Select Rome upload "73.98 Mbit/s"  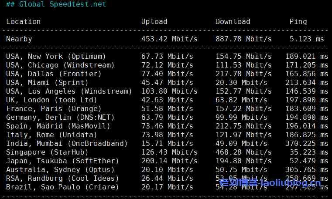coord(167,135)
